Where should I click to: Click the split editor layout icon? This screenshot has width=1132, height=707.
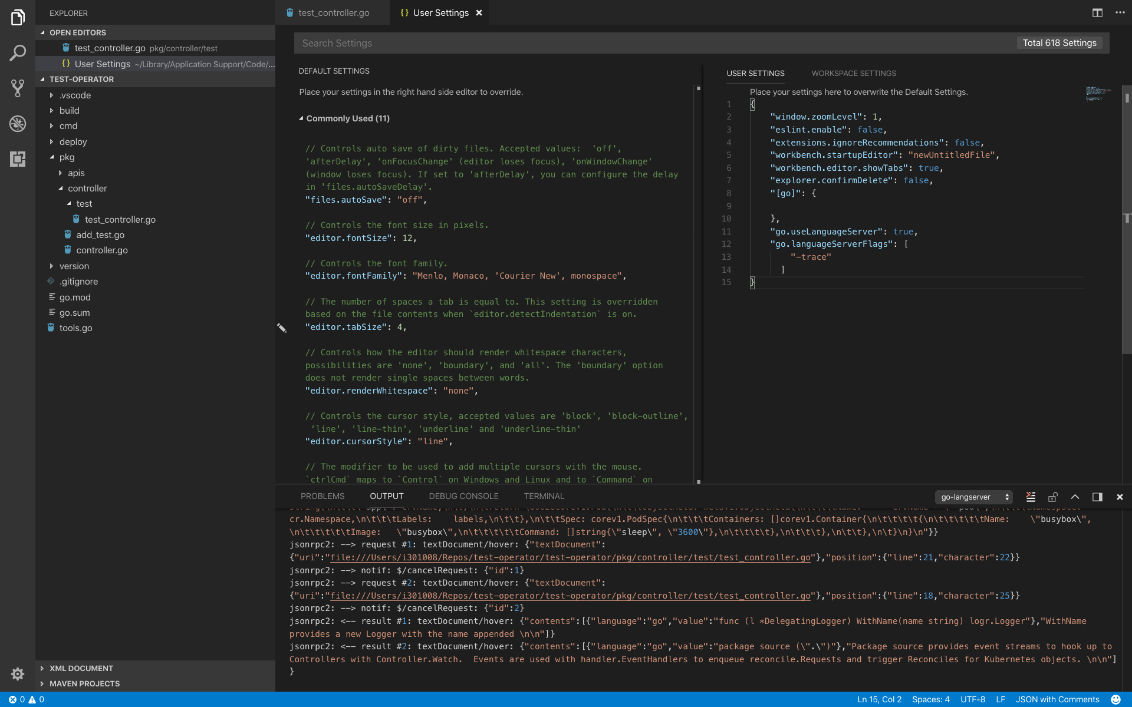coord(1097,12)
